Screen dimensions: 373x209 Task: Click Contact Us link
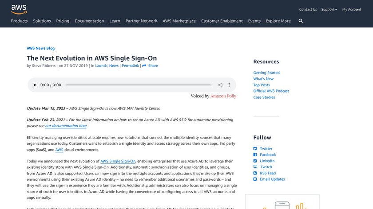[308, 9]
